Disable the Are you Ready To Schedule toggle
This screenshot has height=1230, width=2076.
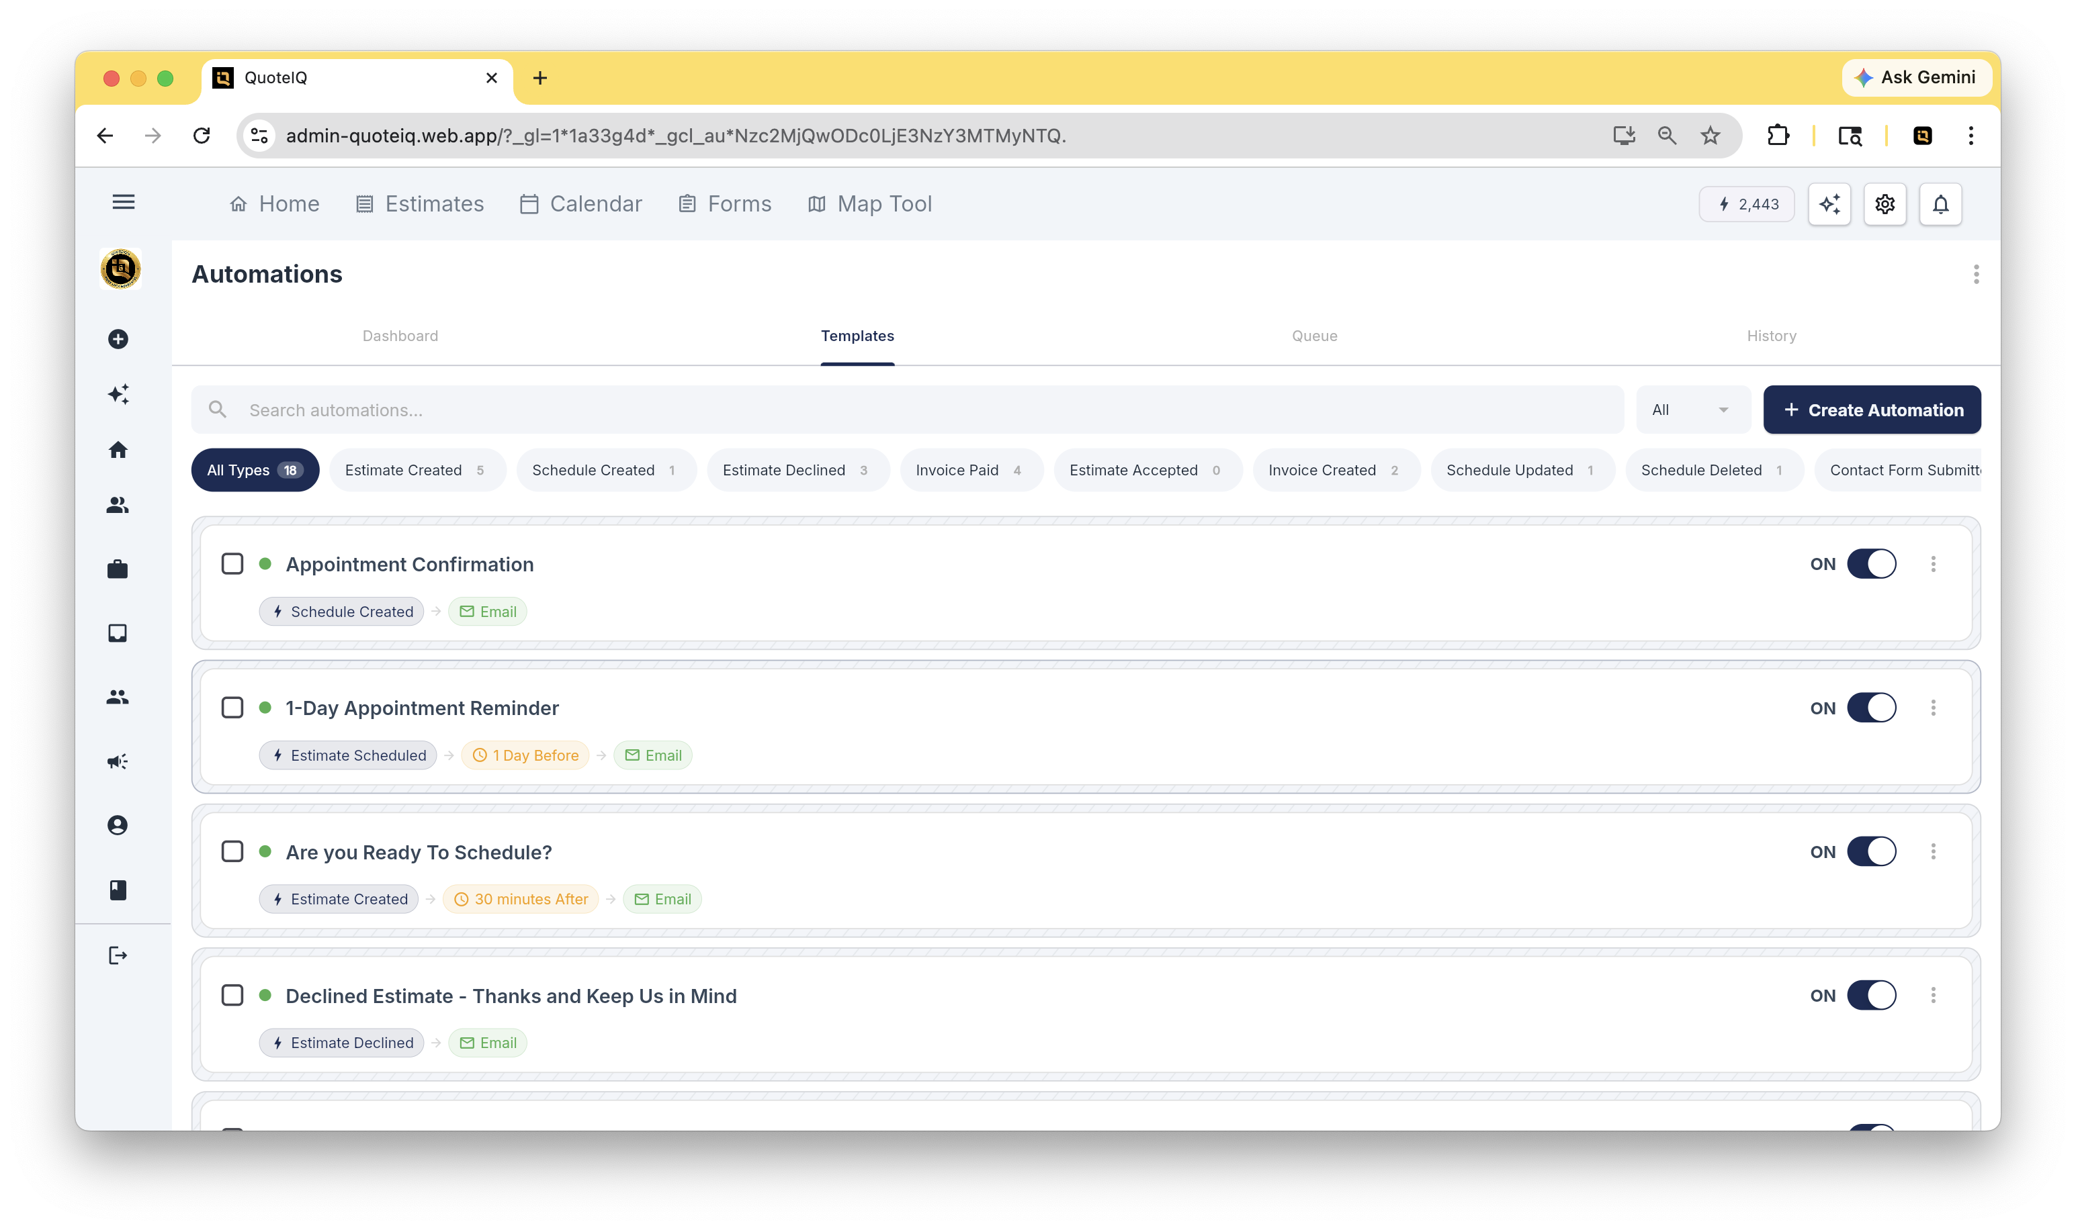pos(1871,851)
